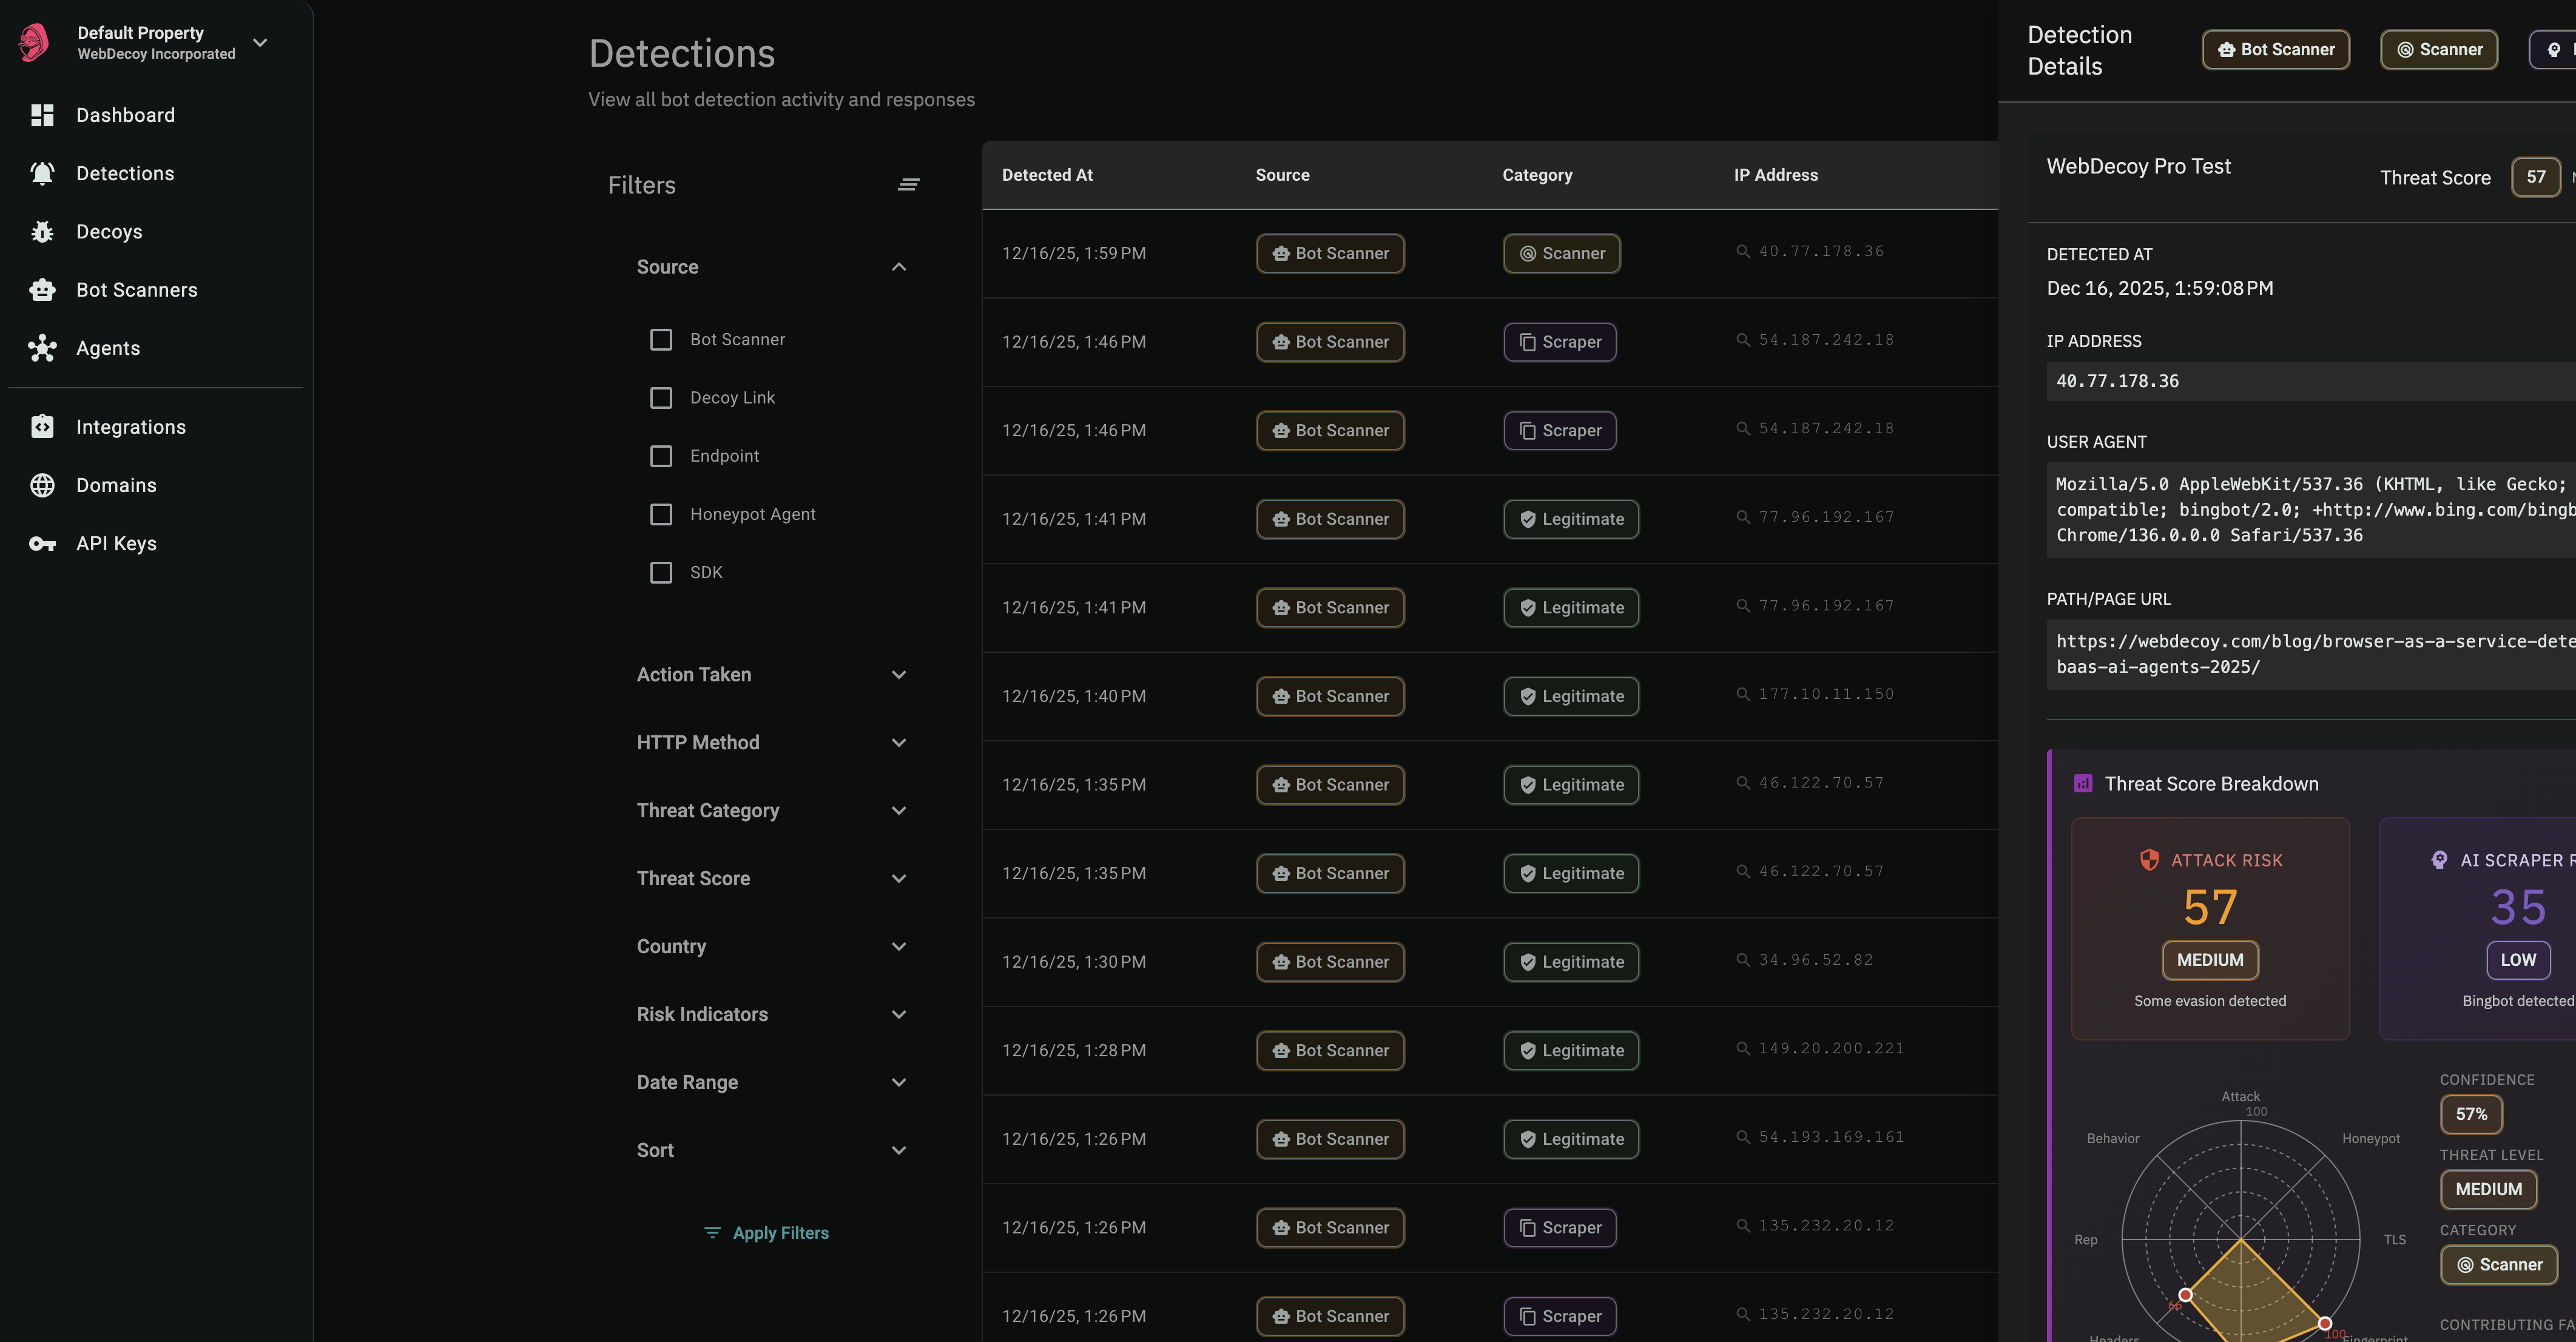Viewport: 2576px width, 1342px height.
Task: Click the Integrations icon in sidebar
Action: (42, 427)
